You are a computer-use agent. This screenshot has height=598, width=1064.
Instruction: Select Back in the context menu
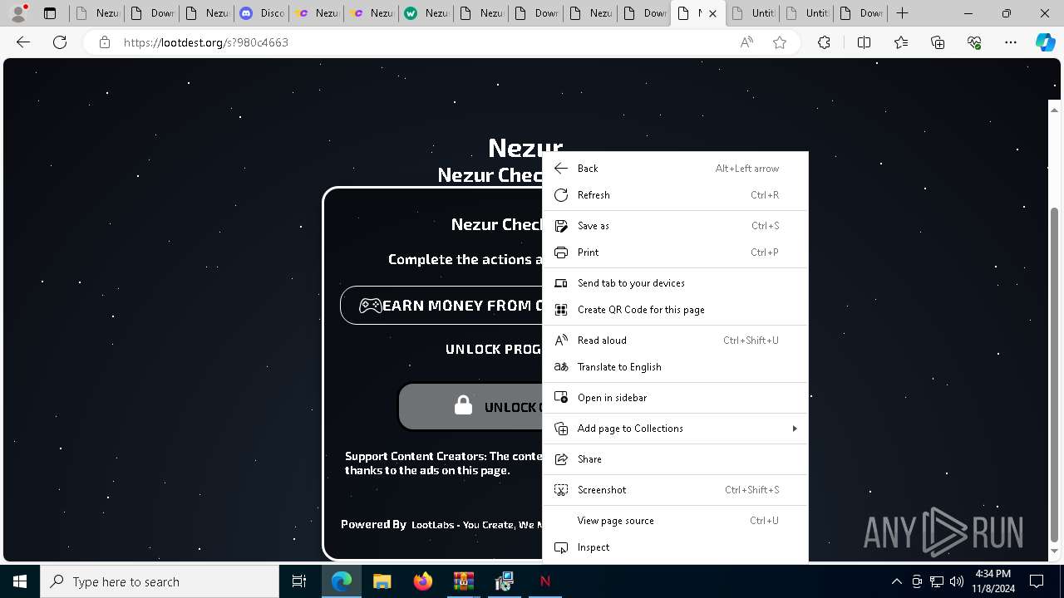coord(675,169)
